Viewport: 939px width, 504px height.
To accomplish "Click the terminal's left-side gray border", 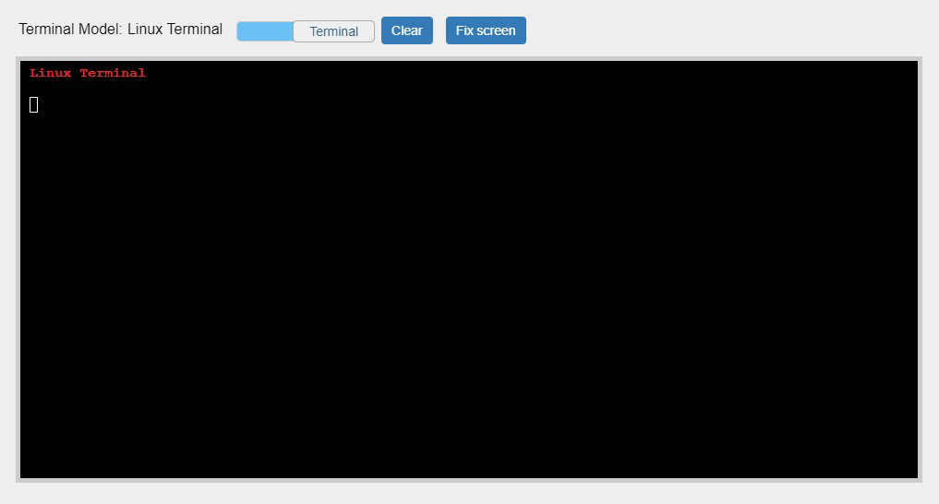I will tap(18, 270).
